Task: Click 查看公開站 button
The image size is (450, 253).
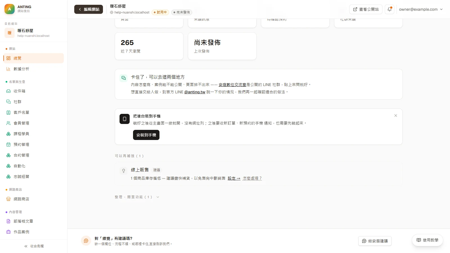Action: point(366,9)
